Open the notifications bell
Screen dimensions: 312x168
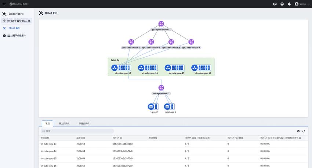click(289, 4)
